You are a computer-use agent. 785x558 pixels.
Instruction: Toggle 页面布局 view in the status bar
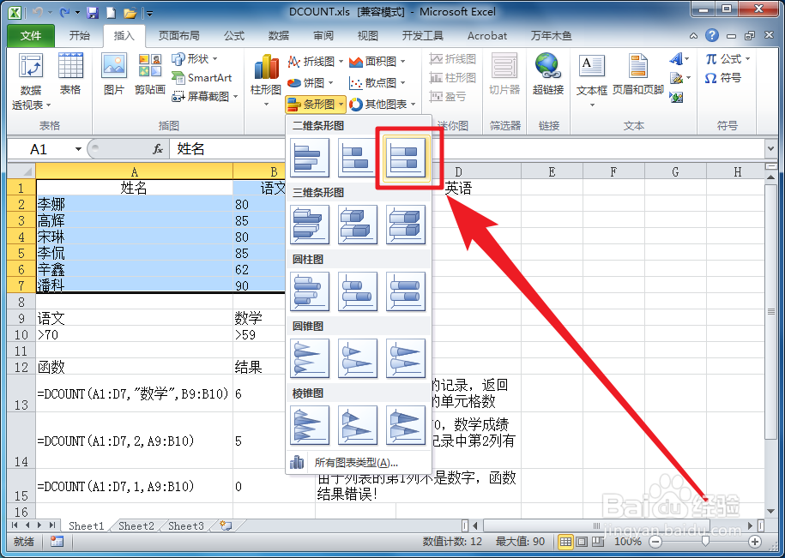[582, 542]
